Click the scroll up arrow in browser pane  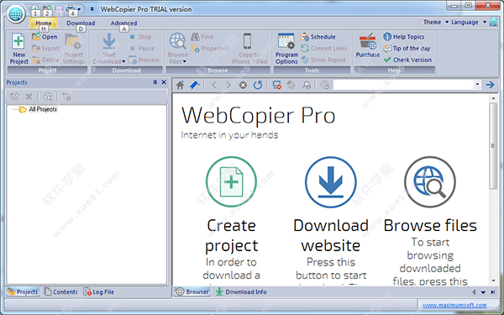tap(493, 98)
